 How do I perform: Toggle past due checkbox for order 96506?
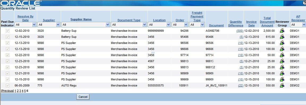(7, 43)
